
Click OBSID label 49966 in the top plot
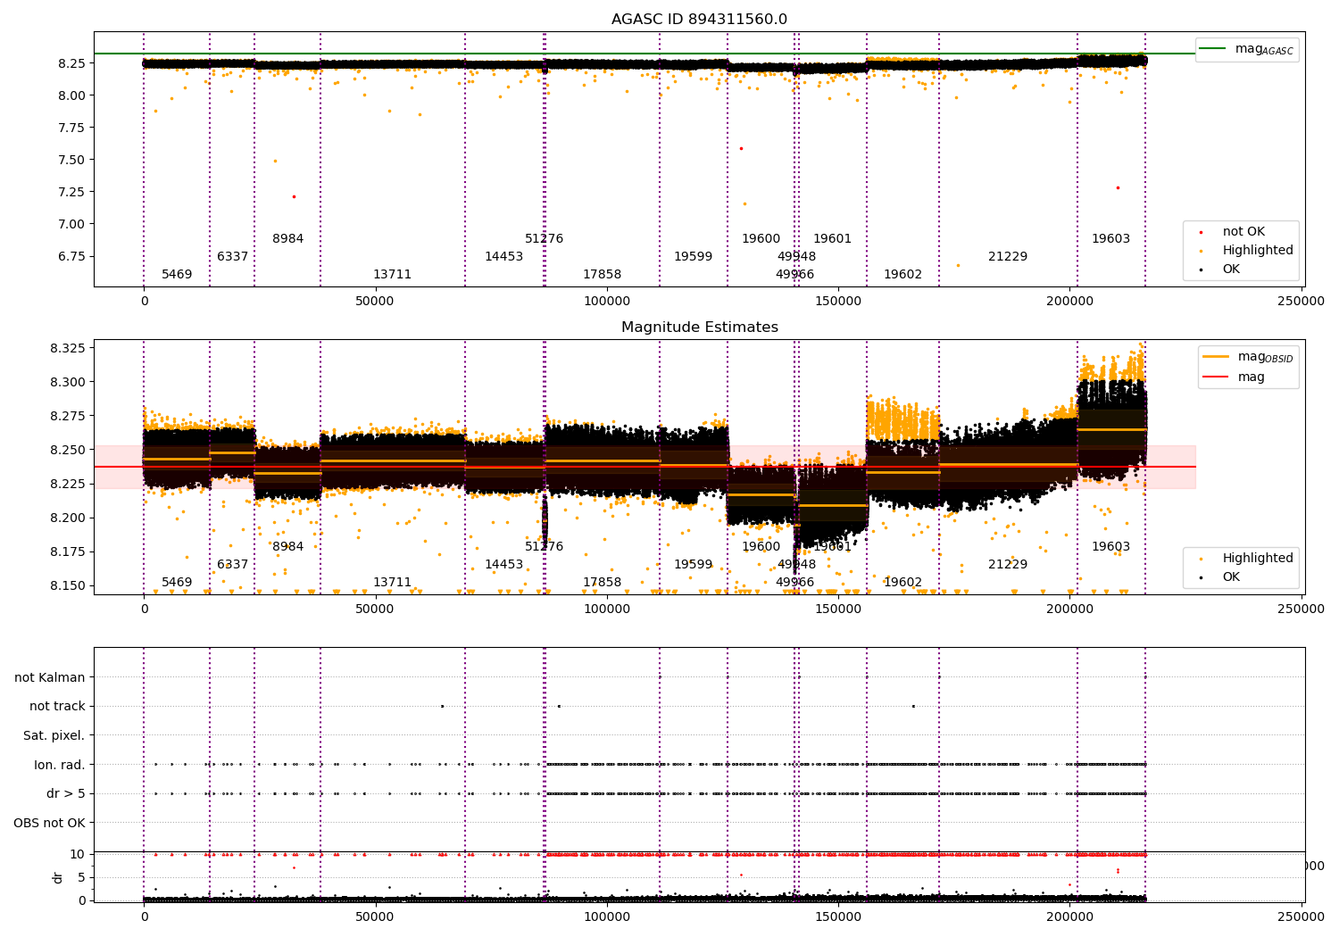click(x=795, y=274)
